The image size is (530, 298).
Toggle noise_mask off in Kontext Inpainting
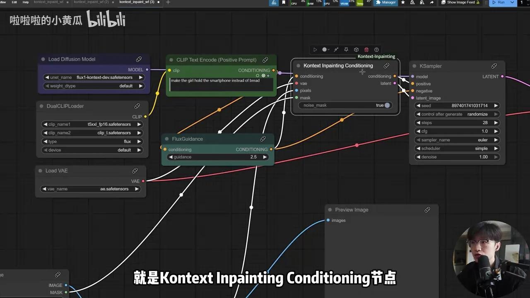coord(387,105)
